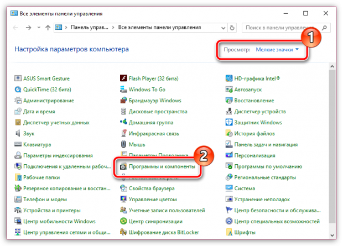Click the Рабочие папки folder icon
This screenshot has width=343, height=246.
coord(18,177)
